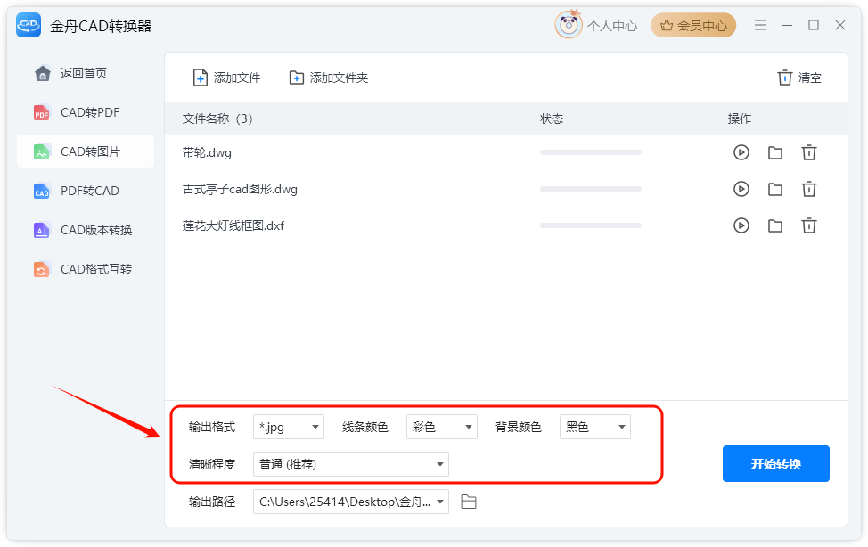Select the 古式亭子cad图形.dwg file name
Image resolution: width=868 pixels, height=547 pixels.
click(x=240, y=190)
